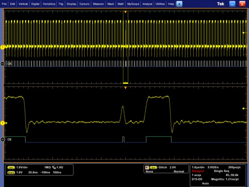
Task: Open the MyScope menu
Action: pos(133,3)
